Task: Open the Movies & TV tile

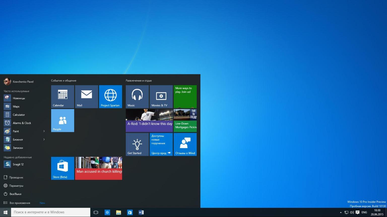Action: coord(161,97)
